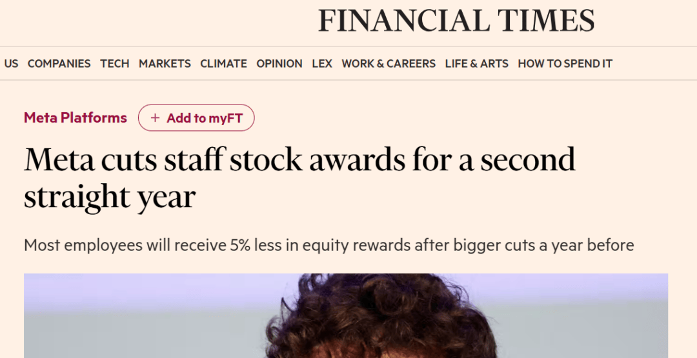Image resolution: width=697 pixels, height=358 pixels.
Task: Click the standfirst about equity rewards
Action: (x=328, y=245)
